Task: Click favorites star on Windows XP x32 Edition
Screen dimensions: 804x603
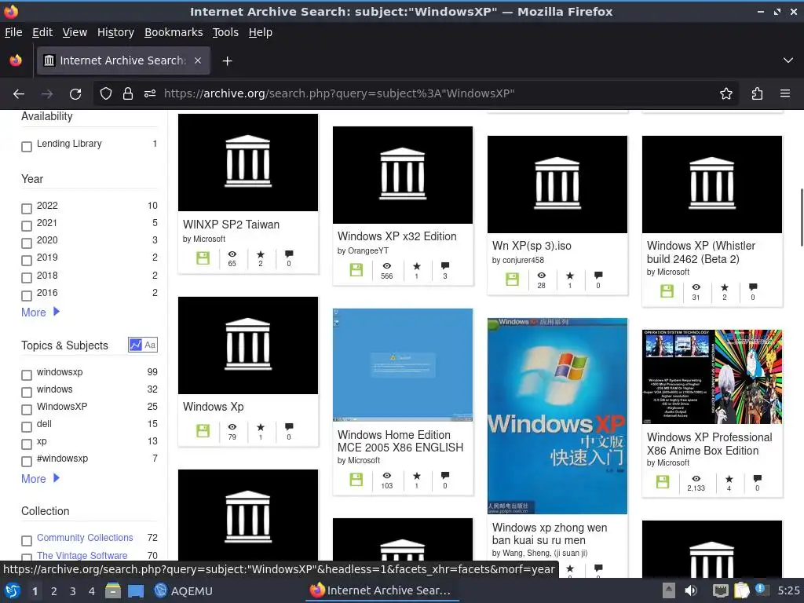Action: [416, 266]
